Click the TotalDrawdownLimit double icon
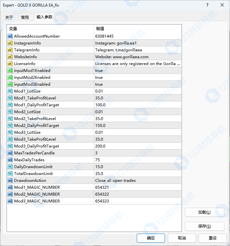 [x=10, y=174]
